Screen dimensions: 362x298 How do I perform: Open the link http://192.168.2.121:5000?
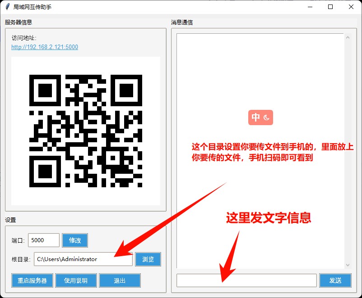[44, 47]
